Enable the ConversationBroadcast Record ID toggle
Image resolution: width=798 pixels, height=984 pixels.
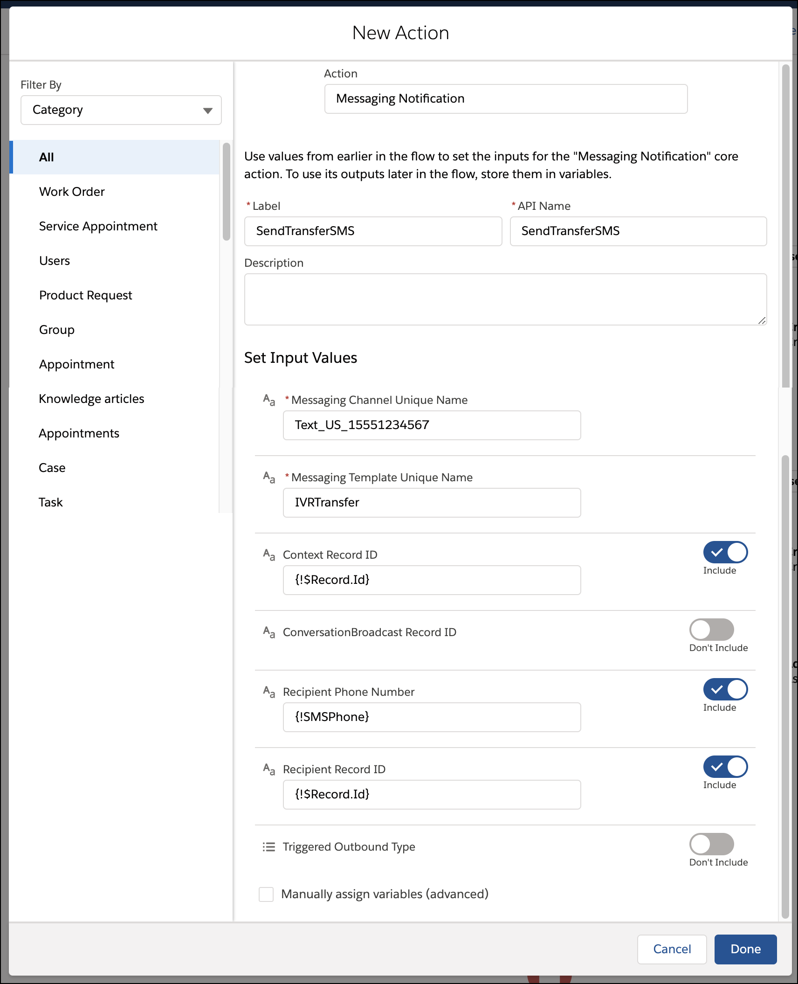pyautogui.click(x=711, y=630)
